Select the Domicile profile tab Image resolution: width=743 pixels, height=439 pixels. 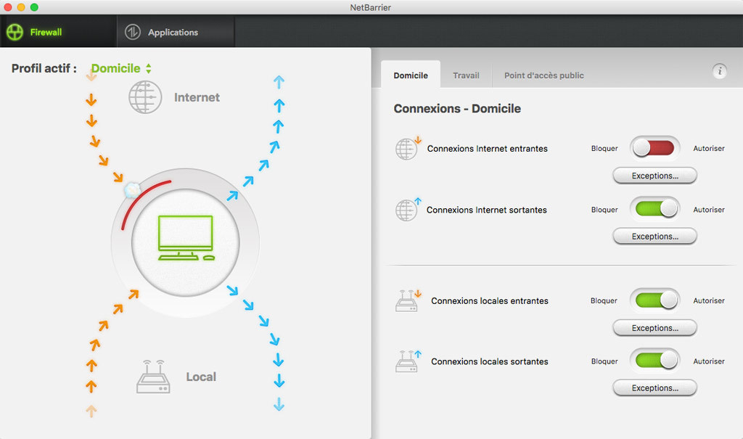(x=411, y=75)
